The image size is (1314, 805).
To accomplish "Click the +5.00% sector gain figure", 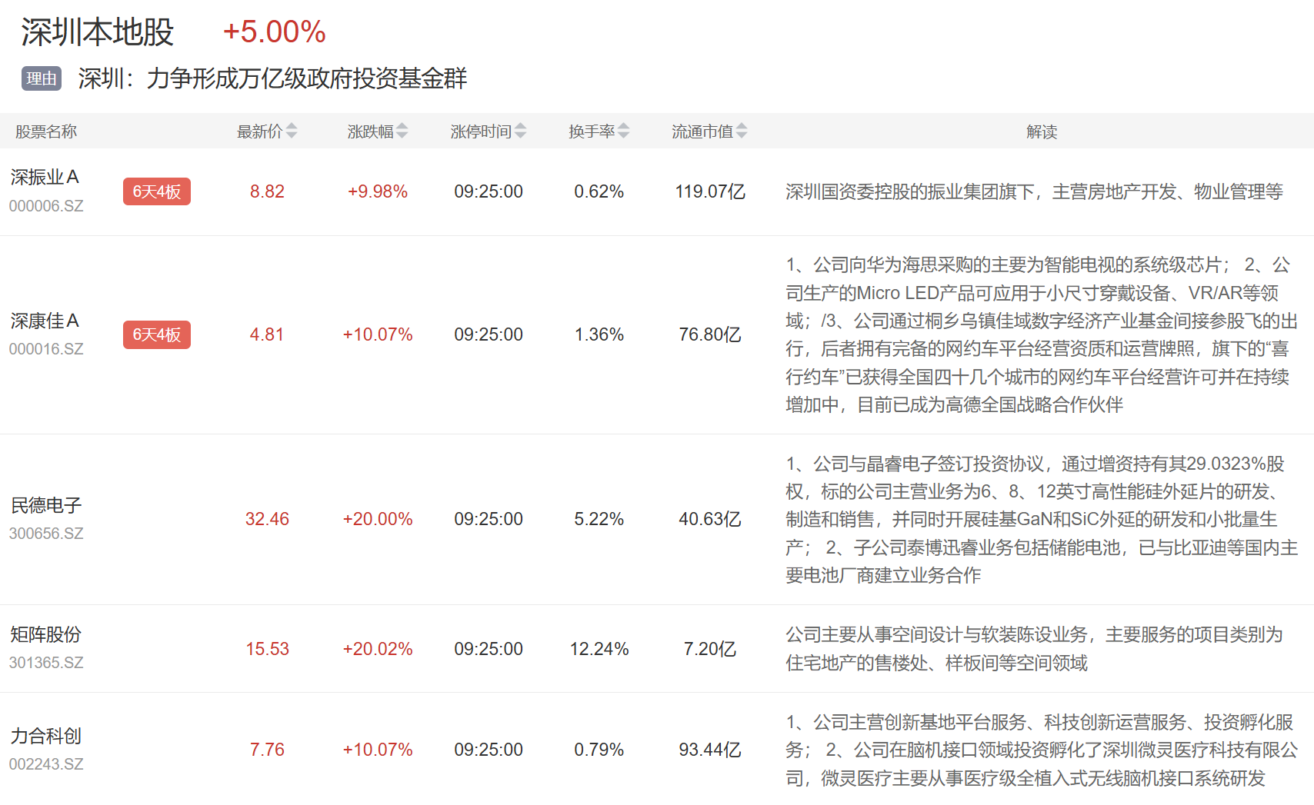I will pos(274,32).
